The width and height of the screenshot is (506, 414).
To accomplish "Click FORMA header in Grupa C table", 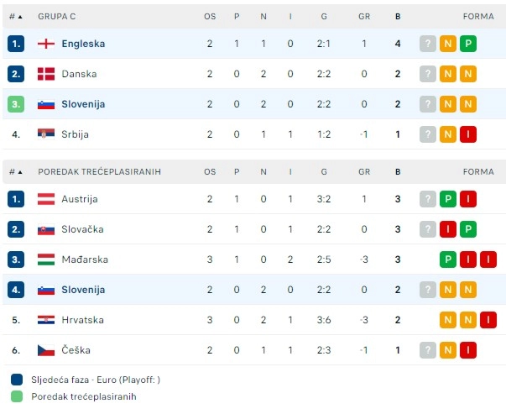I will [478, 17].
